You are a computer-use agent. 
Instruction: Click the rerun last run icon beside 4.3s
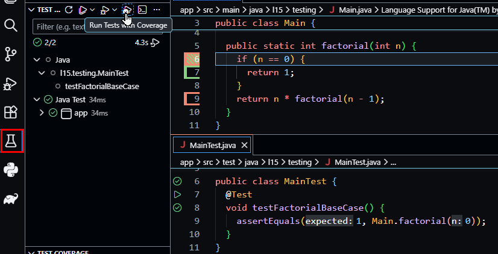tap(155, 43)
